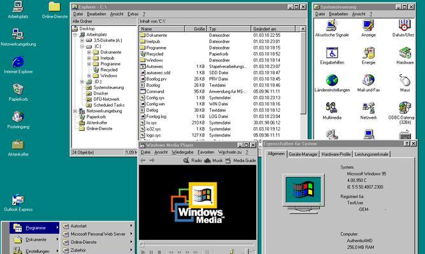The width and height of the screenshot is (425, 254).
Task: Open Microsoft Personal Web Server submenu
Action: tap(97, 234)
